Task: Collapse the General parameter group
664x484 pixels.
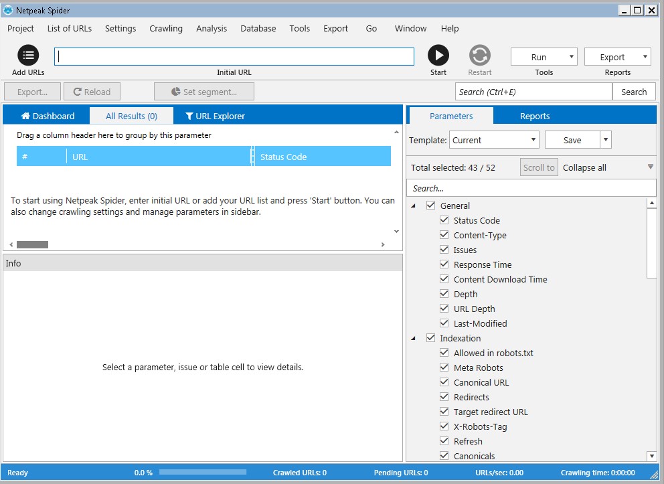Action: coord(413,206)
